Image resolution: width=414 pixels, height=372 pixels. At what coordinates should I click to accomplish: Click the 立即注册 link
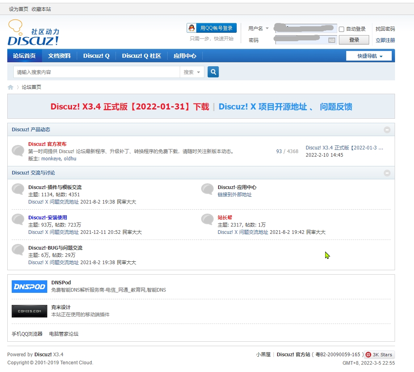pyautogui.click(x=385, y=40)
